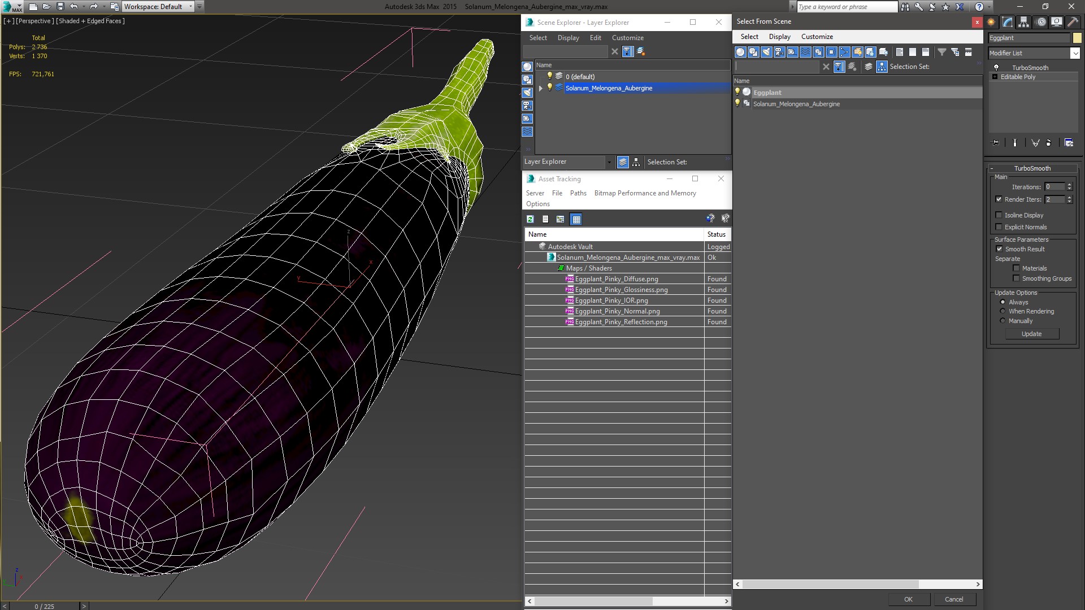This screenshot has height=610, width=1085.
Task: Open Bitmap Performance and Memory menu
Action: [x=645, y=193]
